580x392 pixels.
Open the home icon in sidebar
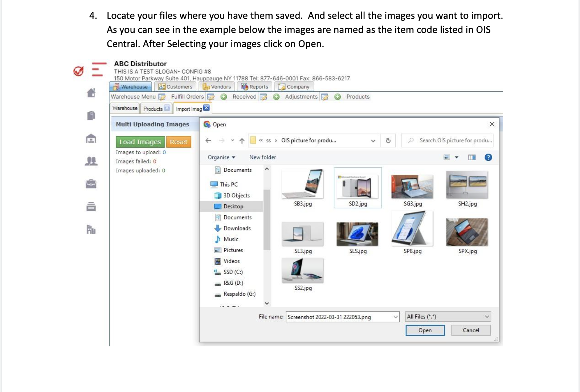tap(91, 93)
